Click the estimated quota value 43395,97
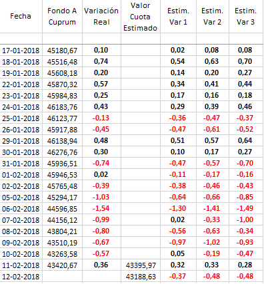The image size is (264, 284). pyautogui.click(x=141, y=265)
